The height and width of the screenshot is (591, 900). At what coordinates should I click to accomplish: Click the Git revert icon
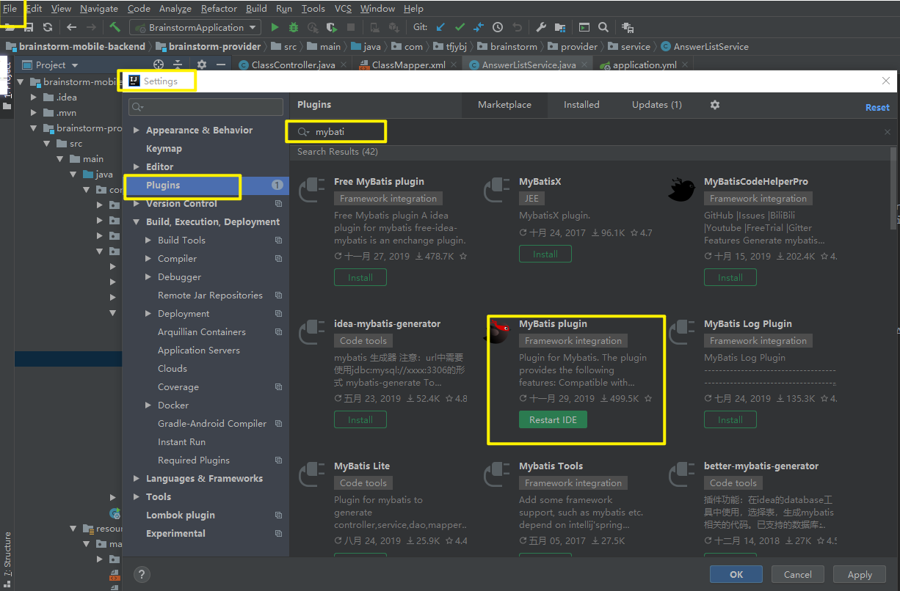(517, 27)
